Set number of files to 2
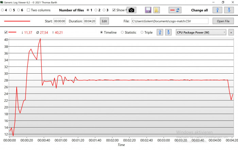 (x=96, y=10)
